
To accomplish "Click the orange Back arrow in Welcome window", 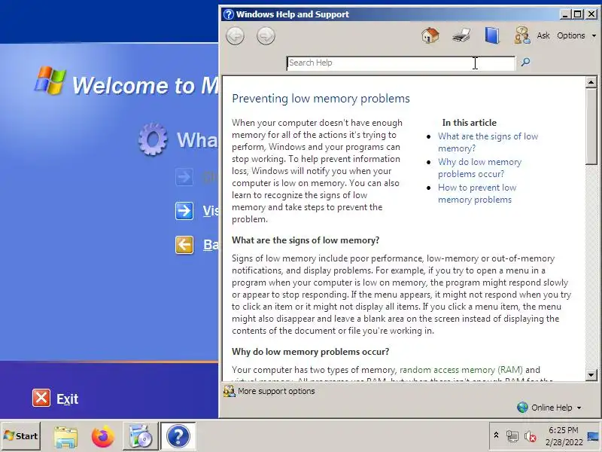I will point(184,245).
